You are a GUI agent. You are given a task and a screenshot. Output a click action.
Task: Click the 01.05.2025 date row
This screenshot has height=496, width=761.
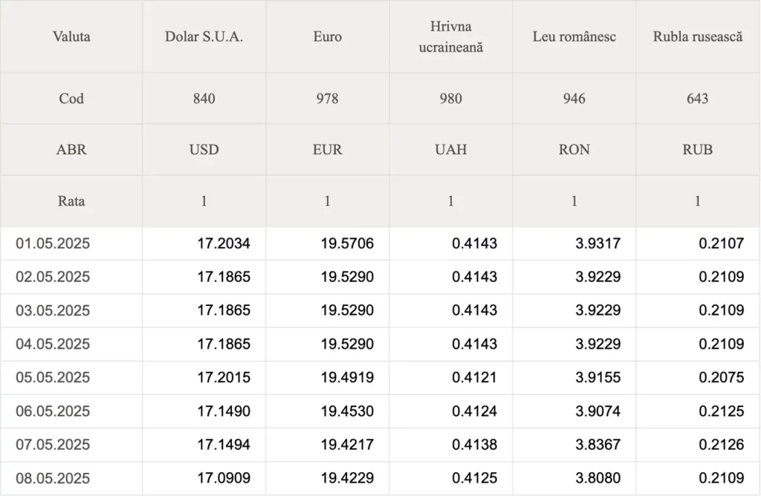pyautogui.click(x=380, y=244)
